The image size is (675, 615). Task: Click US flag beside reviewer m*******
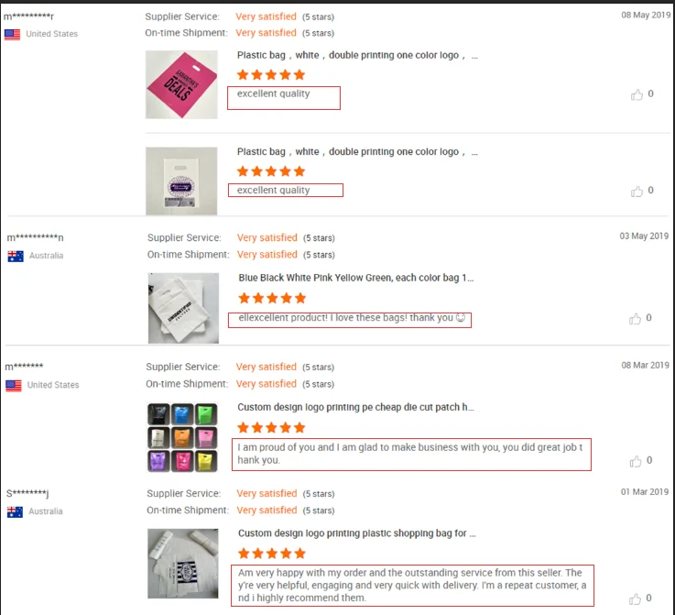pyautogui.click(x=14, y=385)
